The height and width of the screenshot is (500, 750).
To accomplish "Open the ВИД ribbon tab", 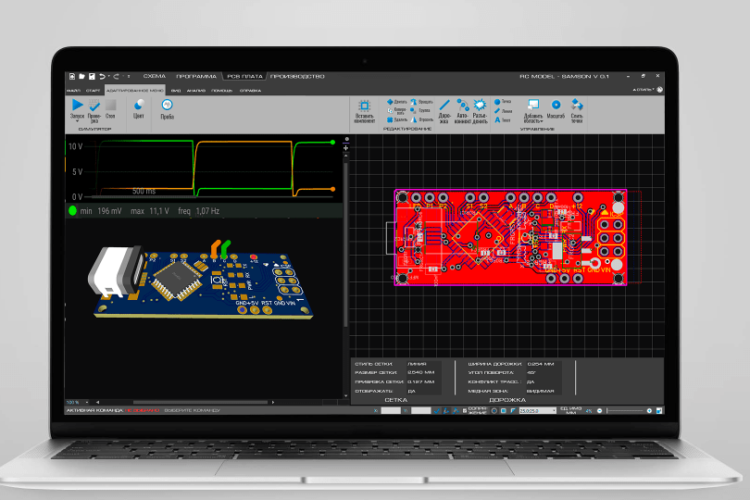I will (x=176, y=90).
